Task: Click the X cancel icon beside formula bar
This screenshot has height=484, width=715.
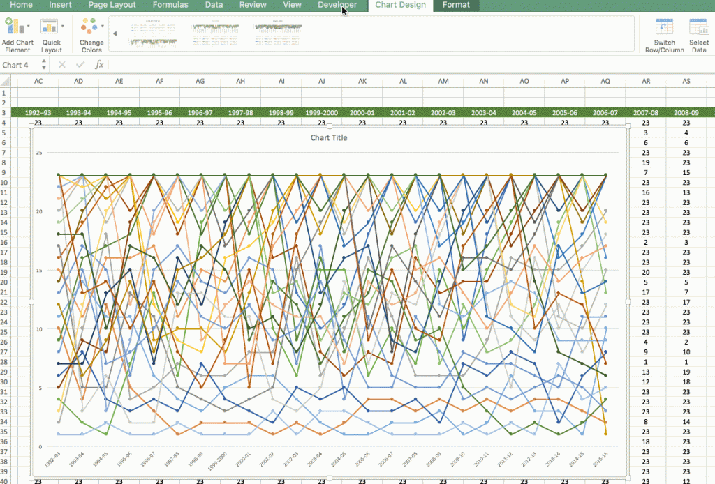Action: pyautogui.click(x=61, y=64)
